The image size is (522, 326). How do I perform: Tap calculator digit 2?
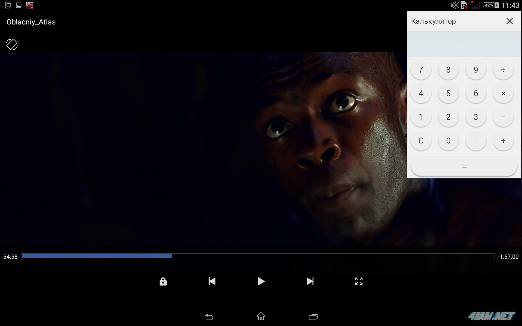coord(448,117)
